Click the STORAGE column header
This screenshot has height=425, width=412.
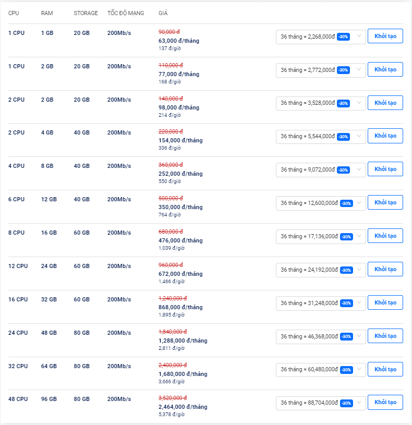click(86, 13)
